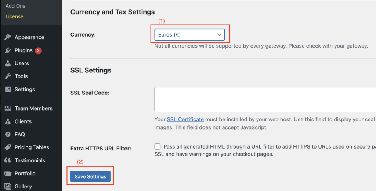Click the chevron arrow in Currency select

click(x=219, y=34)
